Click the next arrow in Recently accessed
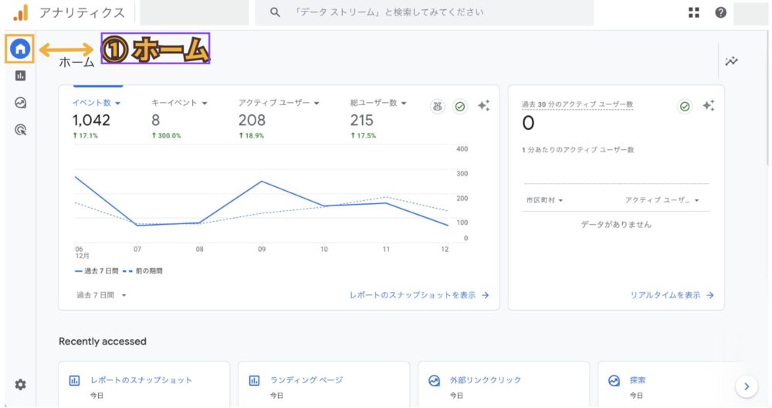This screenshot has height=408, width=772. click(x=747, y=387)
